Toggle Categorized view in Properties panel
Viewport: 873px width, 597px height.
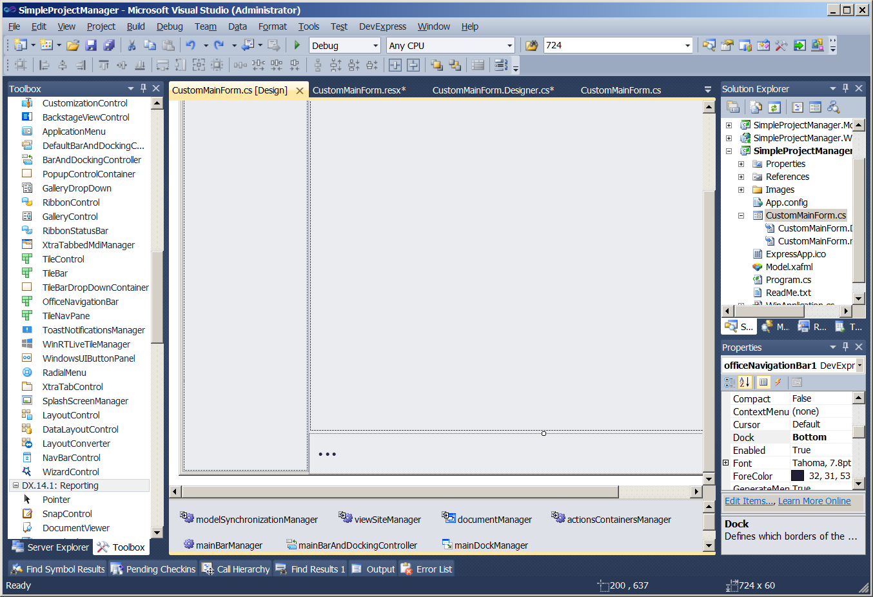coord(729,382)
